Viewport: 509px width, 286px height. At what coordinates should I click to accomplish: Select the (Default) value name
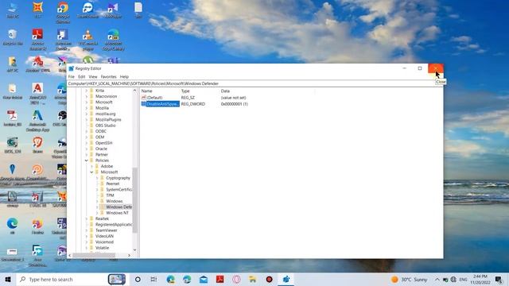click(x=154, y=97)
